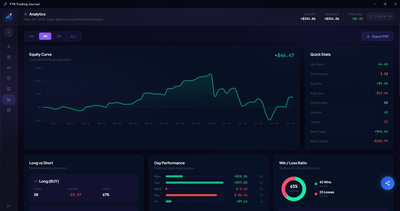
Task: Click the Long (BUY) performance card
Action: point(84,188)
